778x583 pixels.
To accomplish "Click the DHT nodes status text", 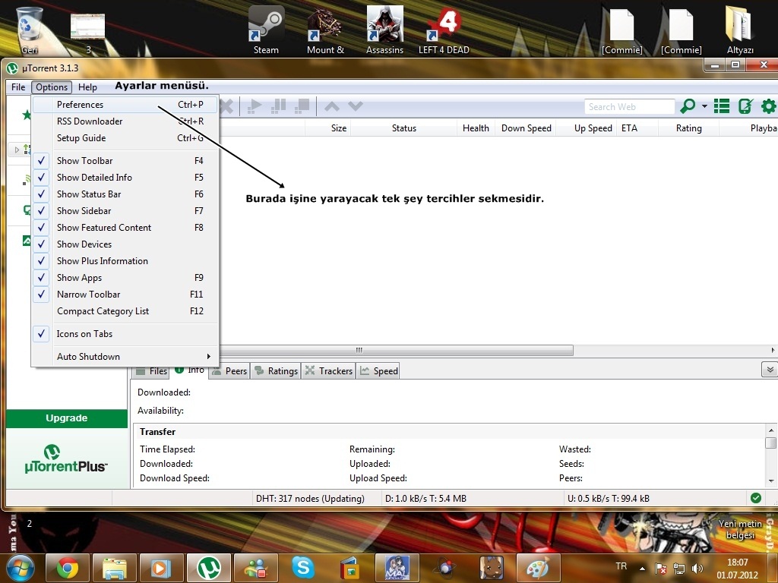I will point(310,499).
